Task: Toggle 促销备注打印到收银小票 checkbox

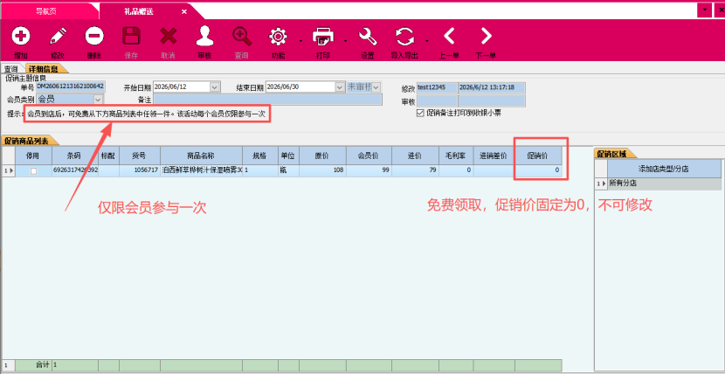Action: coord(420,113)
